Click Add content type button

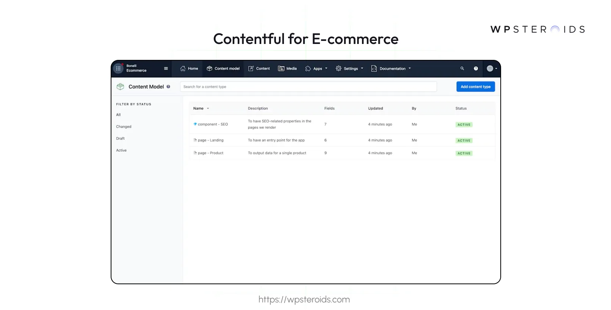(x=476, y=87)
